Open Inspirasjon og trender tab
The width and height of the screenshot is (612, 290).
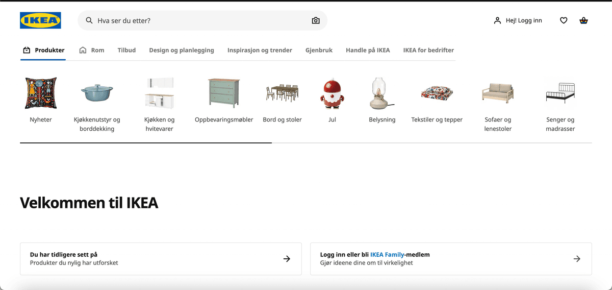(x=260, y=50)
